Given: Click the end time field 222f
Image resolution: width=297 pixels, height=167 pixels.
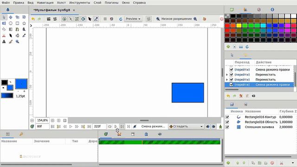Looking at the screenshot, I should tap(99, 127).
